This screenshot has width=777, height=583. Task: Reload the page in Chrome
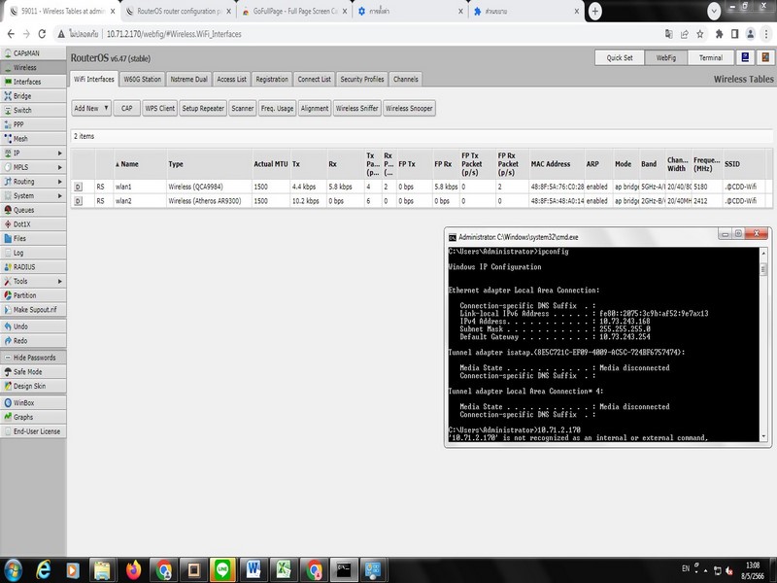click(42, 34)
